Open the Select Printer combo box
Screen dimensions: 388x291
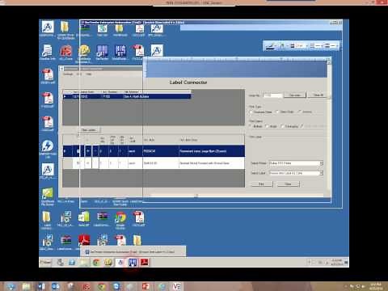point(296,163)
